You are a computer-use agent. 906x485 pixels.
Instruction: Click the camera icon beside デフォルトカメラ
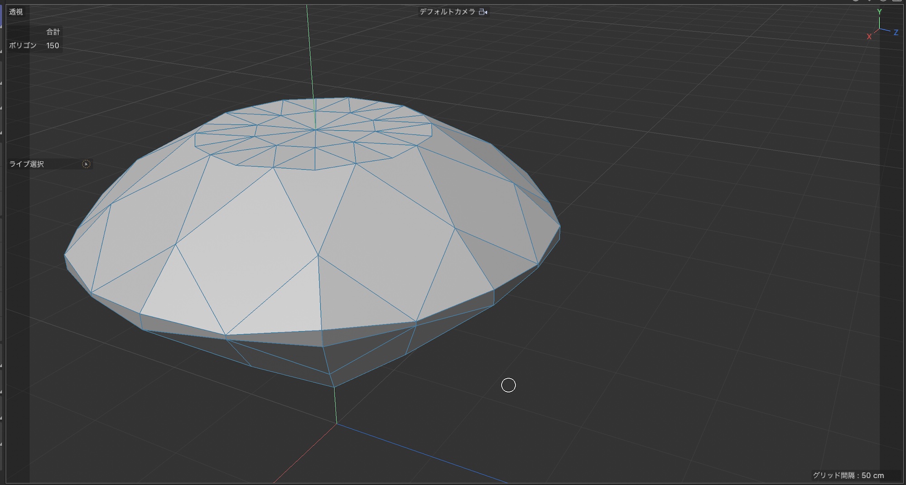483,12
